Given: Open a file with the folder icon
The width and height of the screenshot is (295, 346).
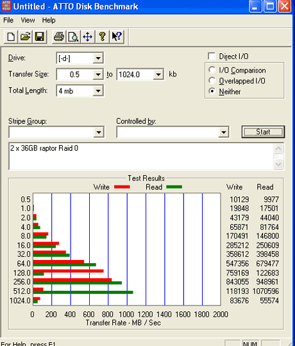Looking at the screenshot, I should click(x=26, y=37).
